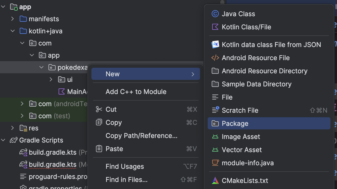Expand the manifests folder
The width and height of the screenshot is (337, 189).
(x=12, y=19)
